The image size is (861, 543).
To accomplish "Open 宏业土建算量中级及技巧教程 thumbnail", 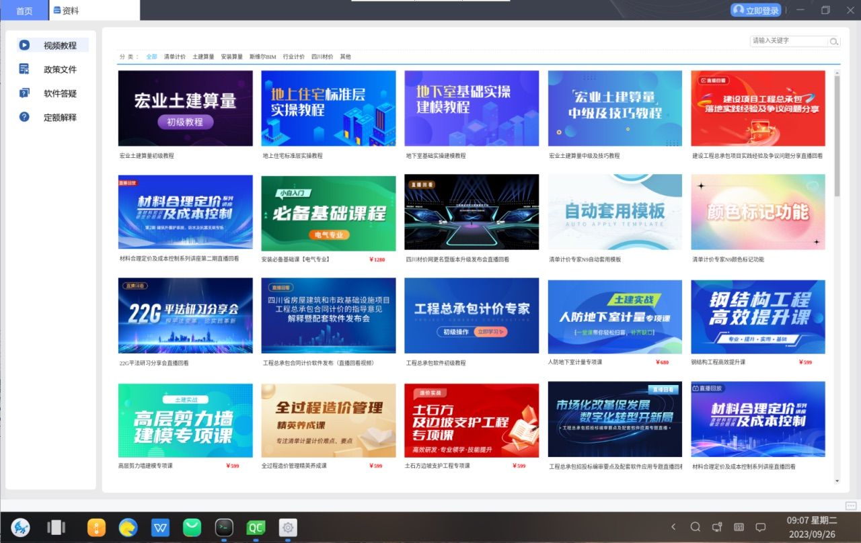I will (615, 108).
